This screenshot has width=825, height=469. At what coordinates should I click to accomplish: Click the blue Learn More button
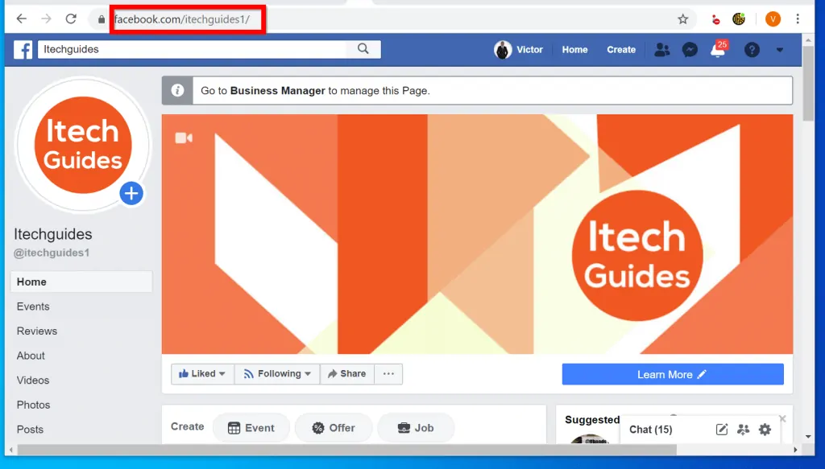tap(673, 374)
